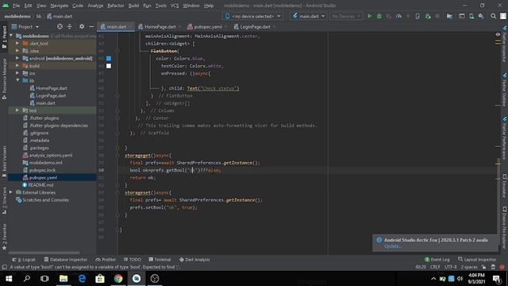This screenshot has width=508, height=286.
Task: Click the locate-file target icon in Project panel
Action: click(60, 26)
